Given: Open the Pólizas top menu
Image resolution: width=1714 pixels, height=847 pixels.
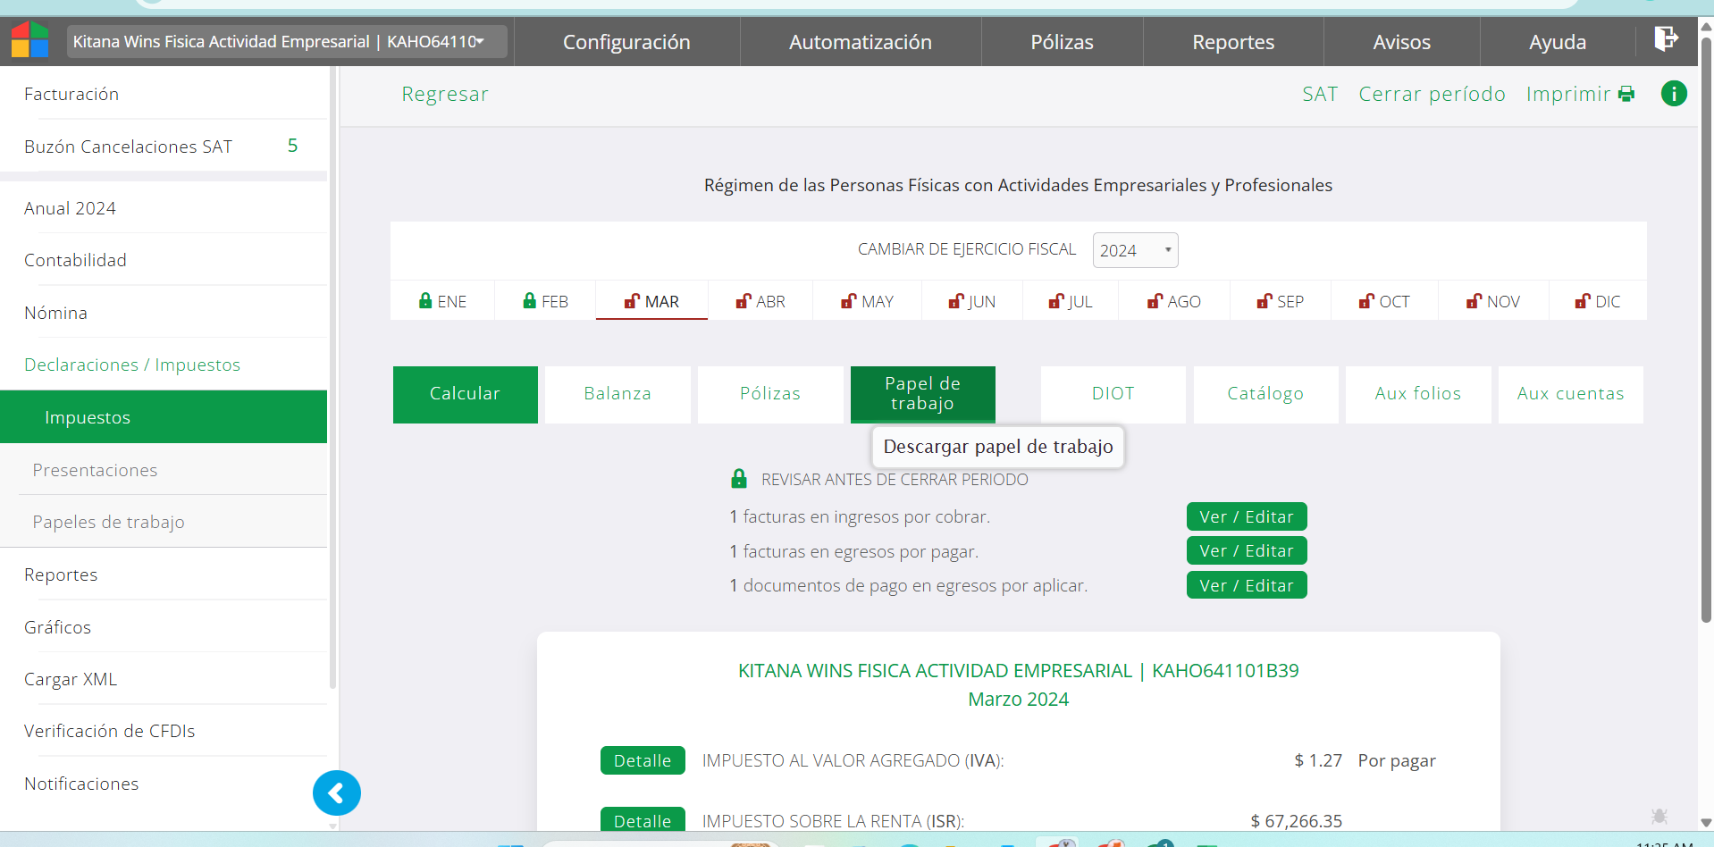Looking at the screenshot, I should pyautogui.click(x=1061, y=42).
